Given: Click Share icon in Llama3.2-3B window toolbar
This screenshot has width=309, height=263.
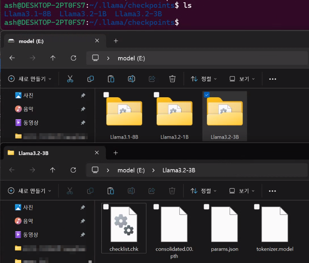Looking at the screenshot, I should tap(152, 191).
